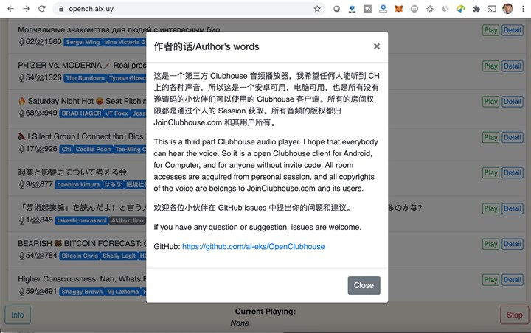Stop playback with the Stop button

514,315
